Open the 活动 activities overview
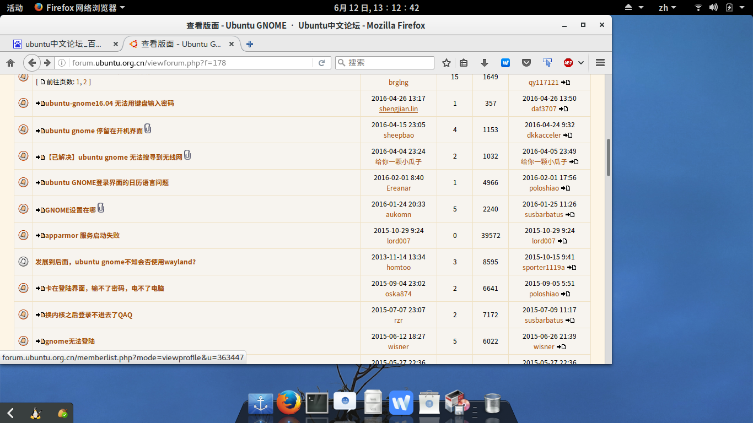 coord(15,8)
